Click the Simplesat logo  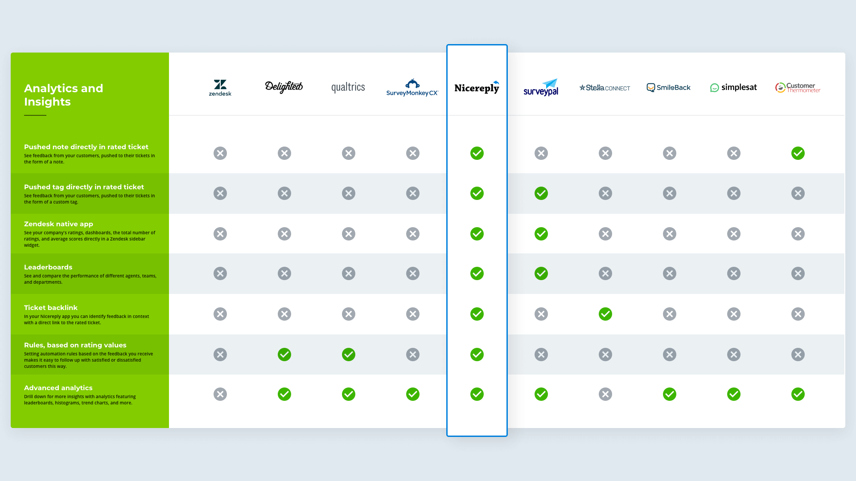coord(733,87)
